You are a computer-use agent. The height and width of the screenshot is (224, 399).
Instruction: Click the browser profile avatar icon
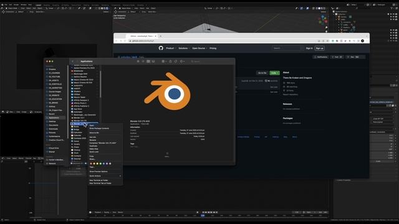(x=362, y=40)
